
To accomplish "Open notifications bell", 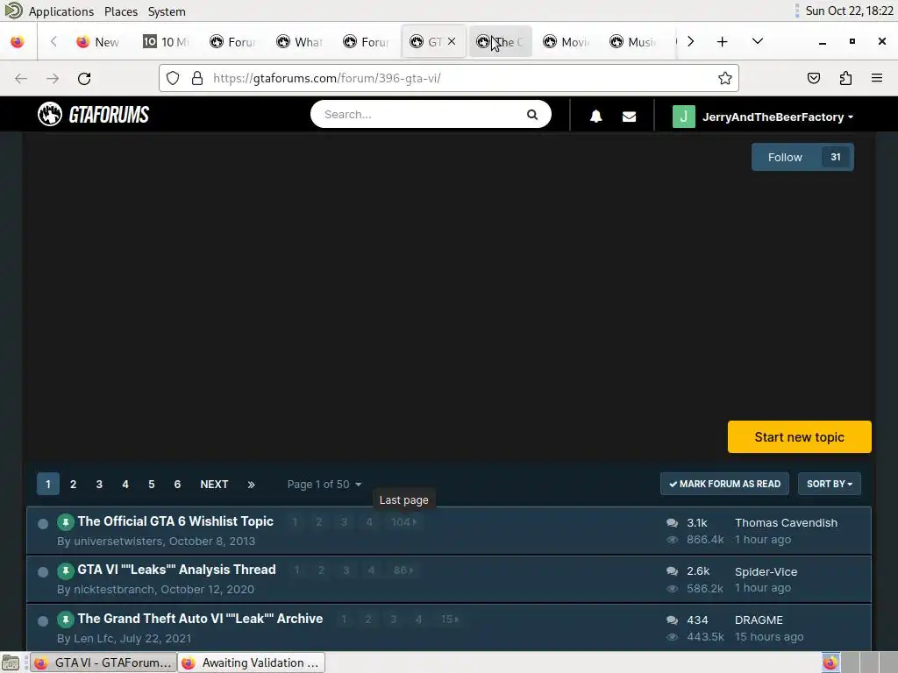I will 595,117.
